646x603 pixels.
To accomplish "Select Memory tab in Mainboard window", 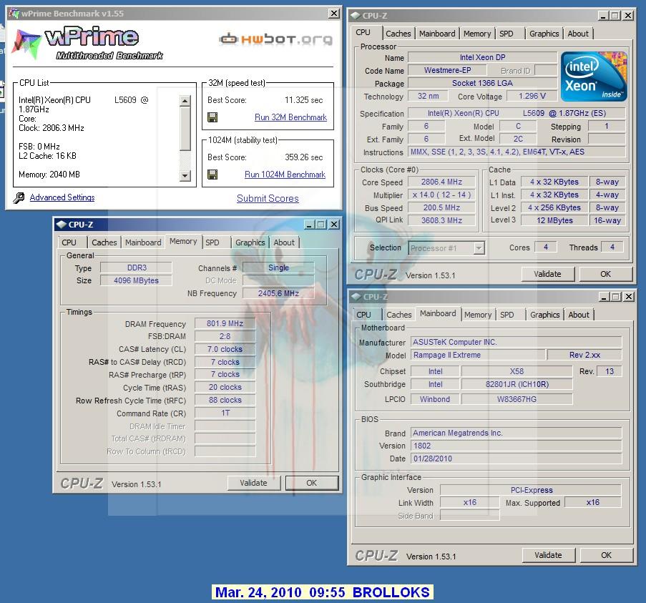I will click(x=478, y=315).
